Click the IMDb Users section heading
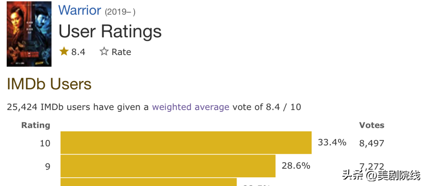Image resolution: width=426 pixels, height=186 pixels. (x=49, y=84)
